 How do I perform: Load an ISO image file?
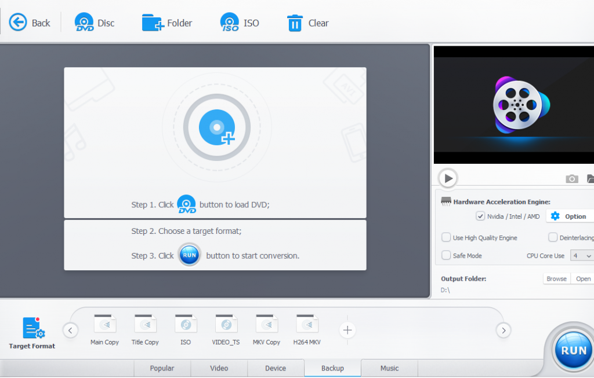[x=240, y=23]
